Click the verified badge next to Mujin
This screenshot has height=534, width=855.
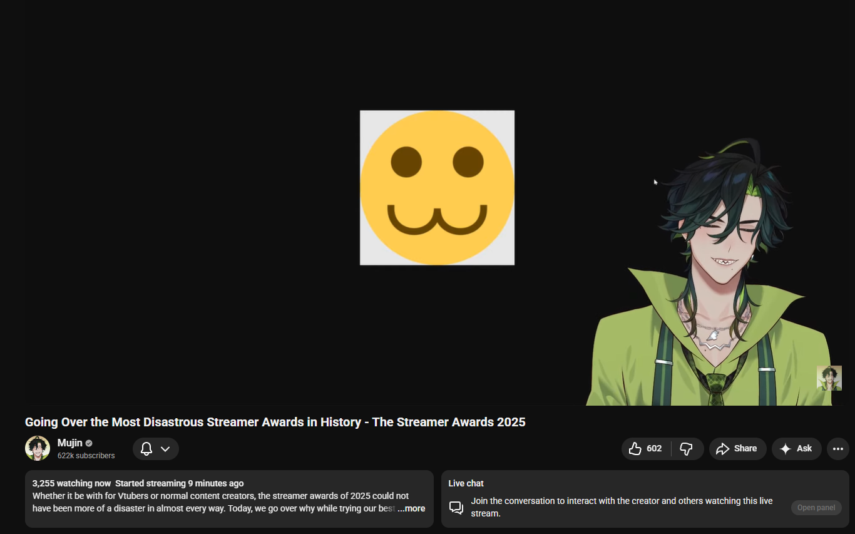point(89,443)
